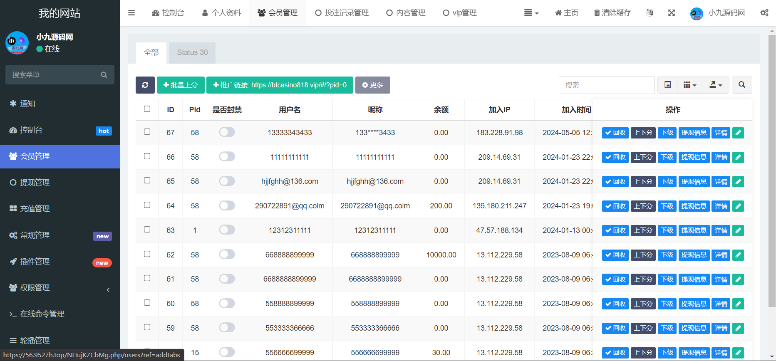
Task: Open 充值管理 in the sidebar
Action: click(60, 209)
